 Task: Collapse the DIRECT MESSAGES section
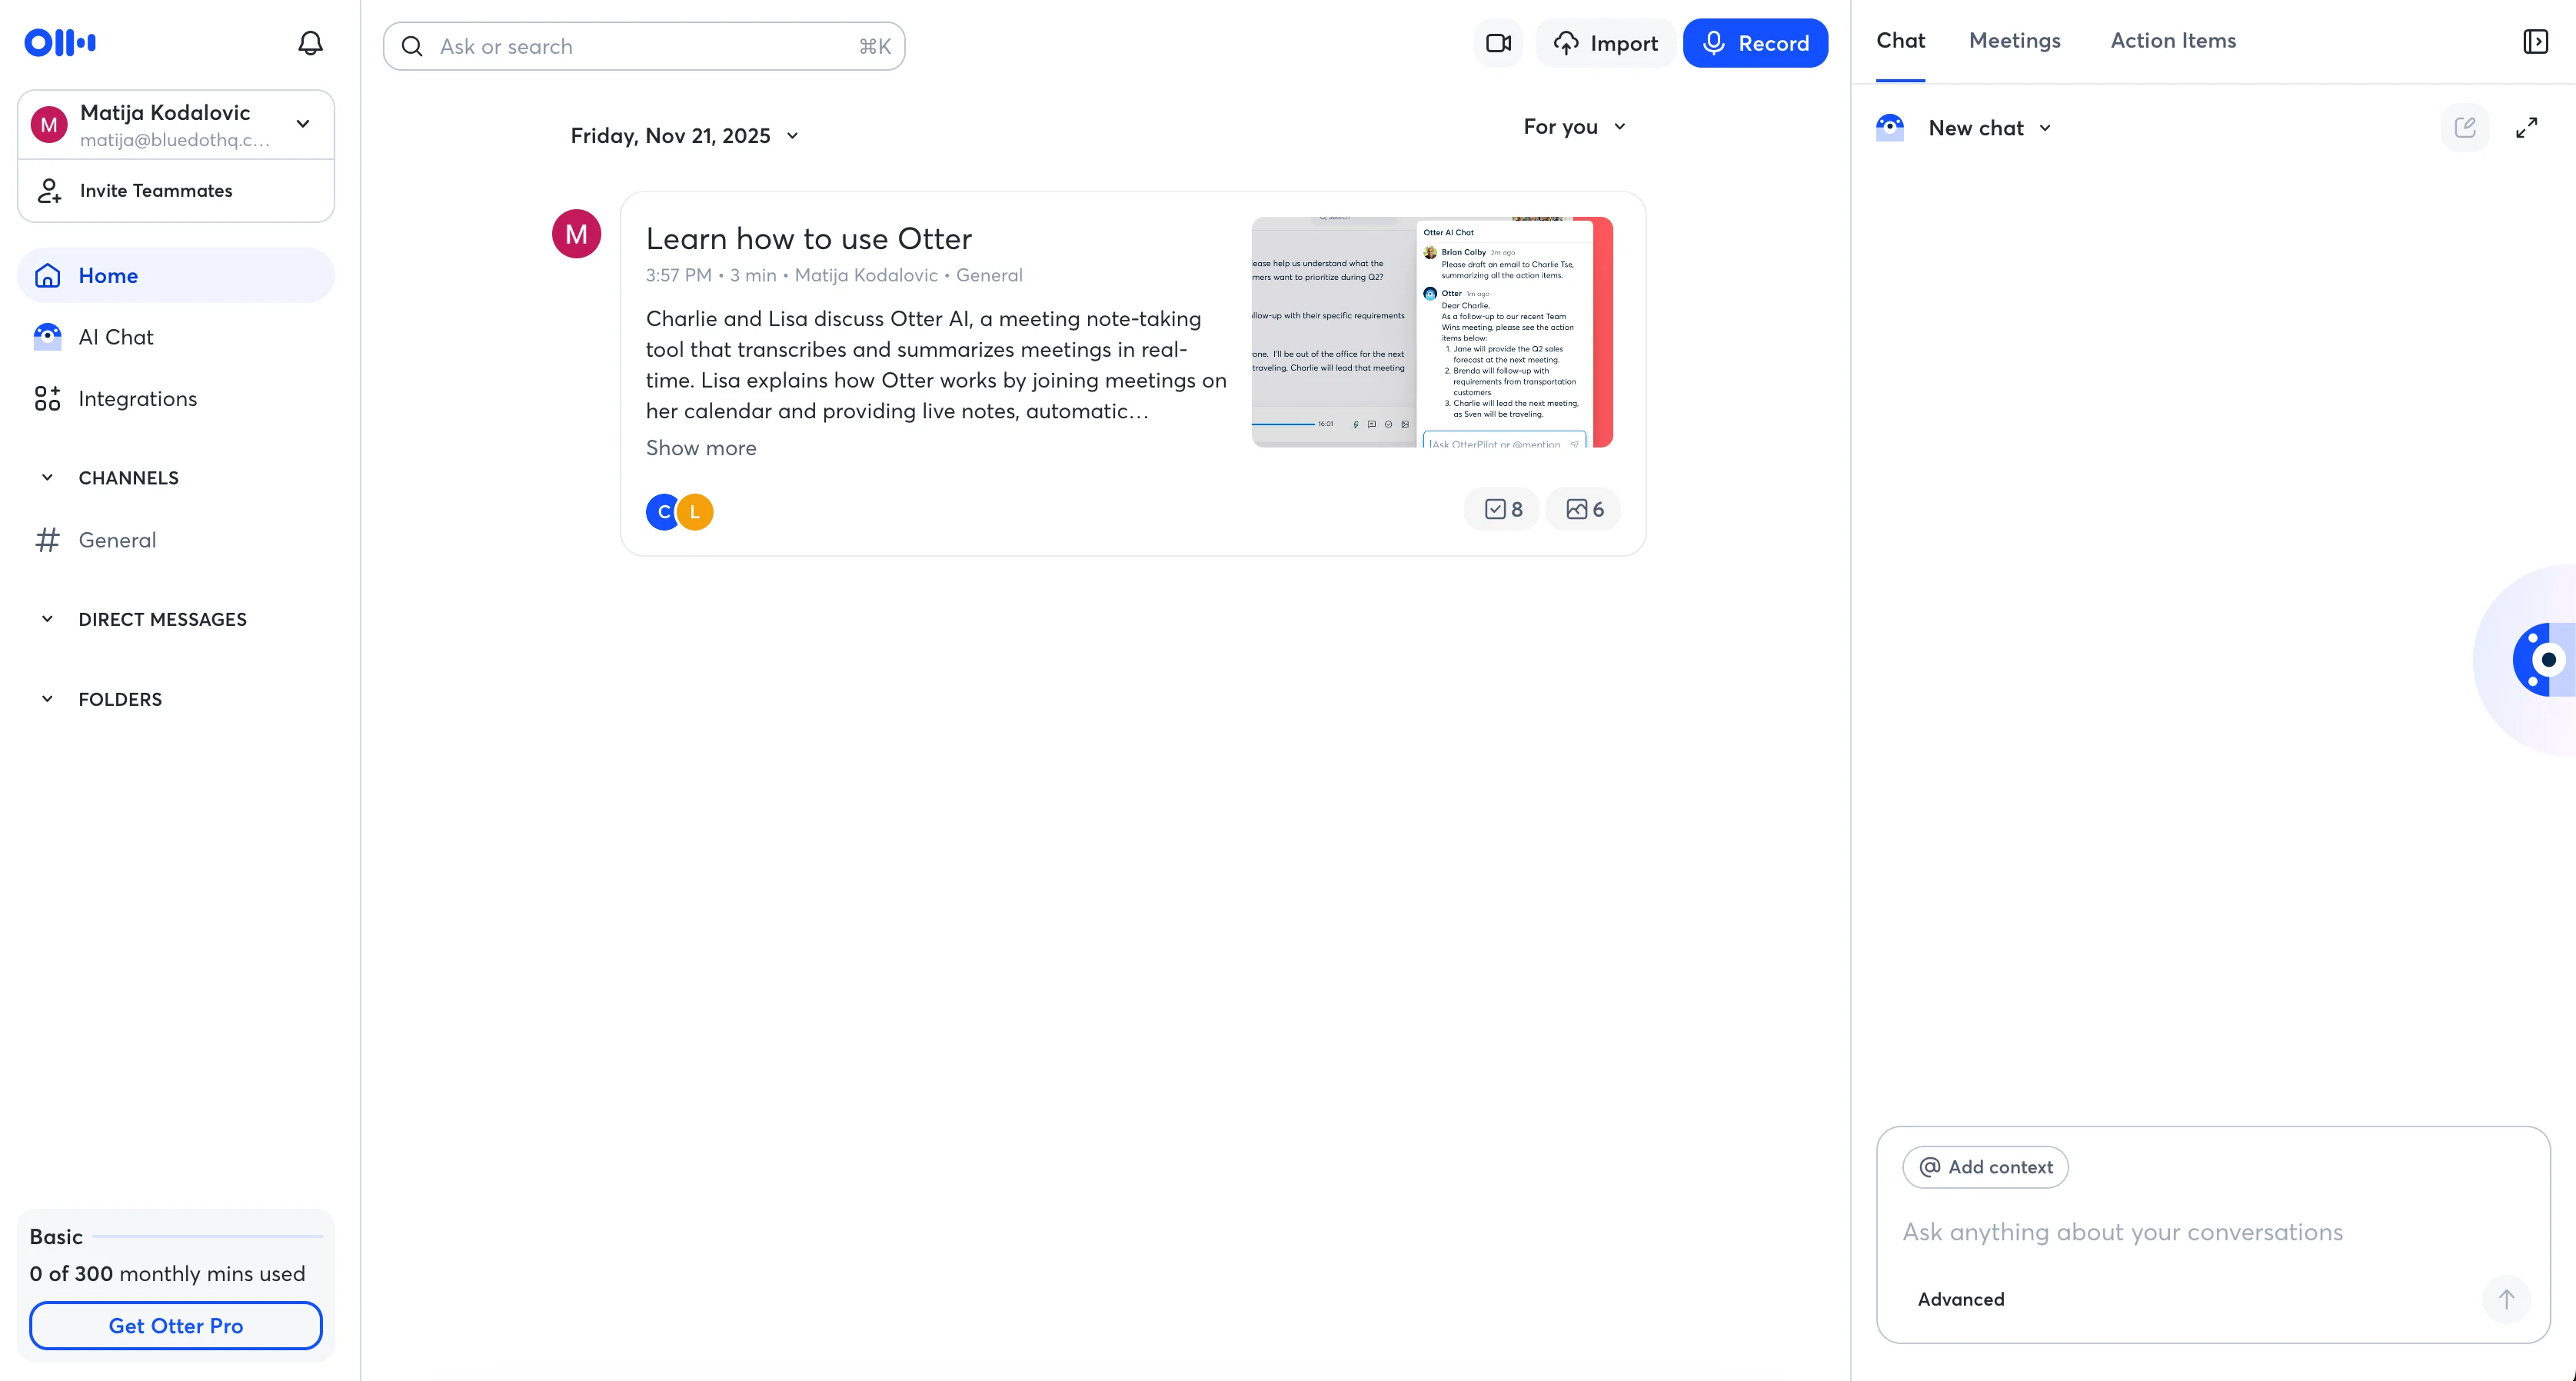point(47,619)
